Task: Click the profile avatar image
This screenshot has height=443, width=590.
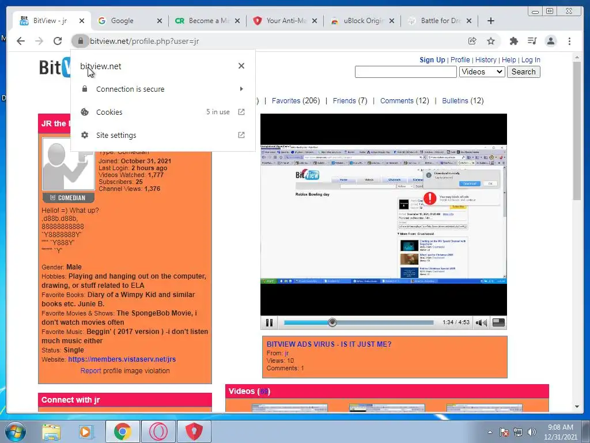Action: click(68, 164)
